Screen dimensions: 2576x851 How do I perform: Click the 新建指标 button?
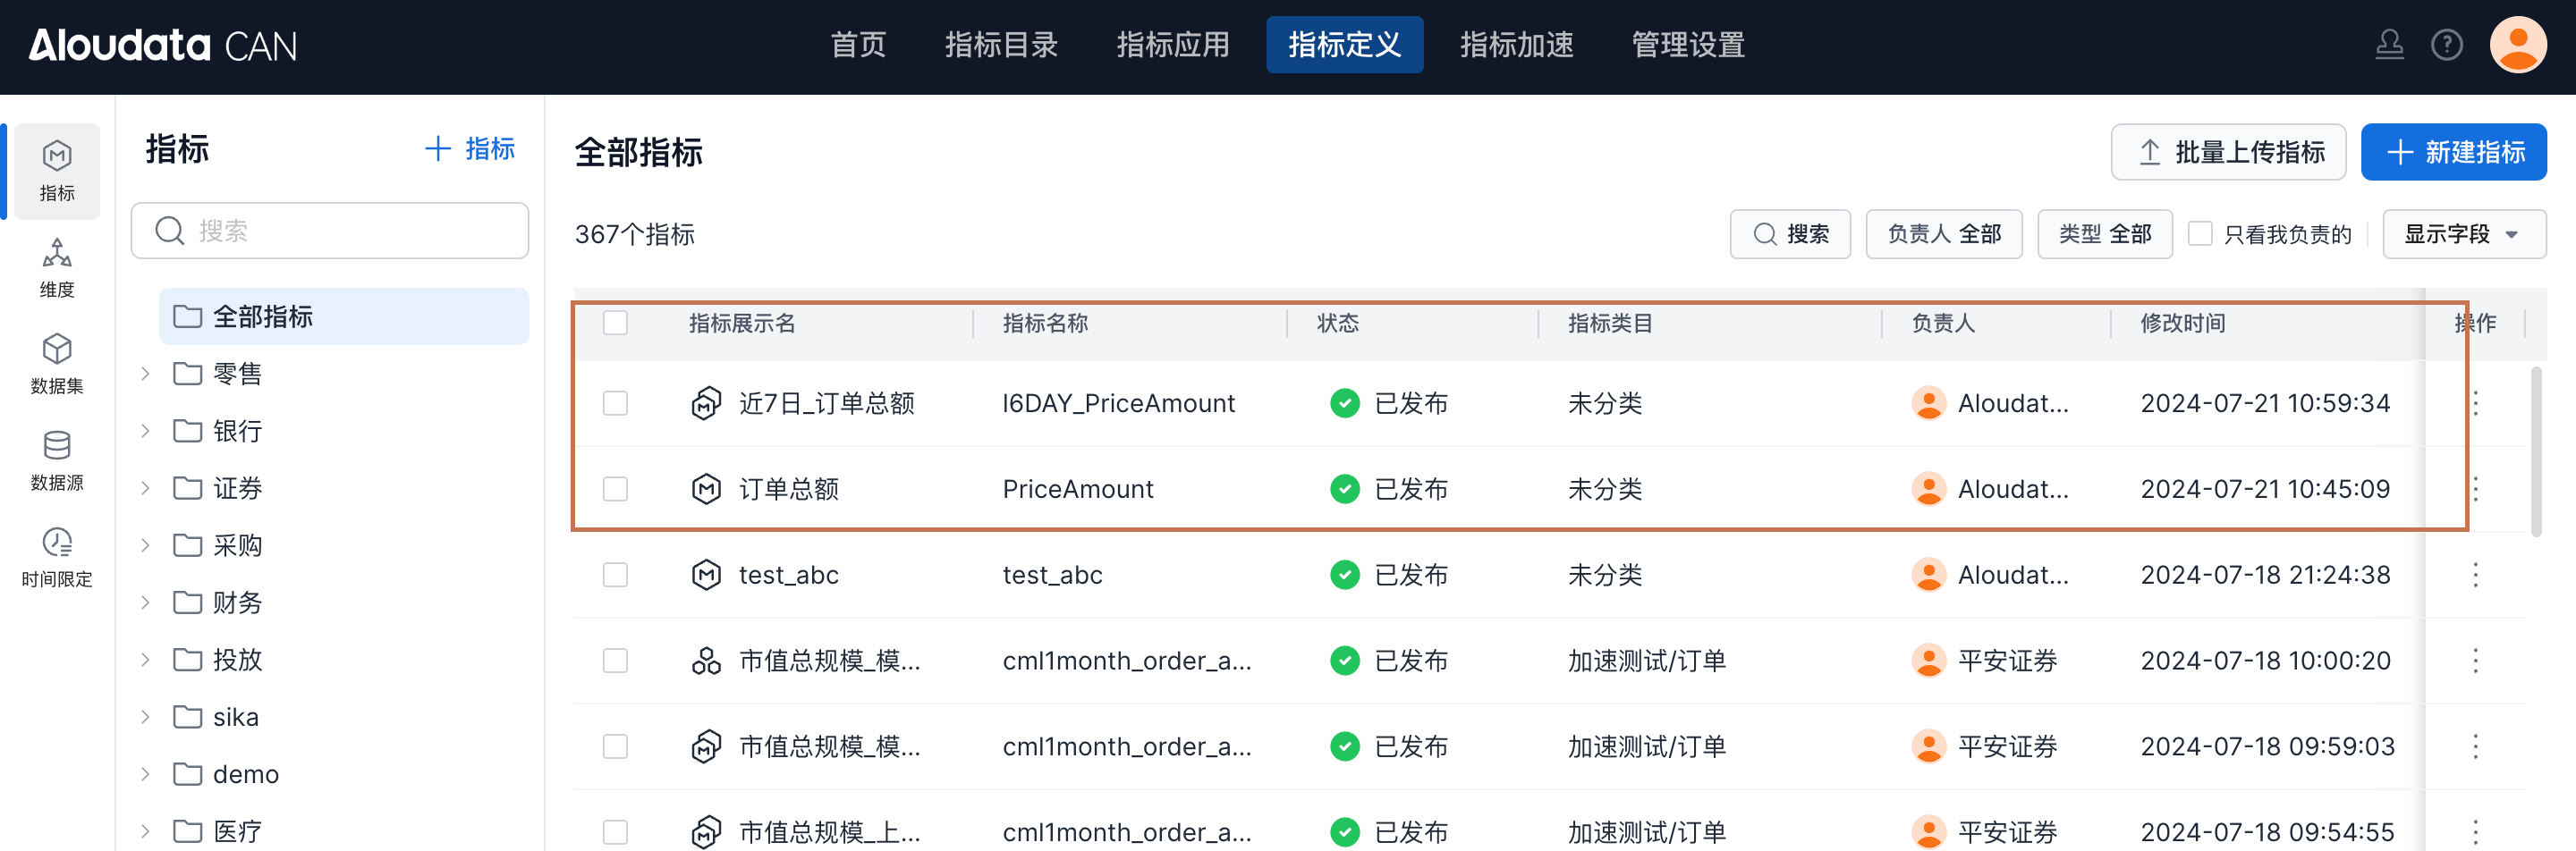click(2453, 152)
